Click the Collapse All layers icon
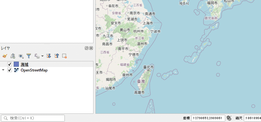 click(x=56, y=56)
